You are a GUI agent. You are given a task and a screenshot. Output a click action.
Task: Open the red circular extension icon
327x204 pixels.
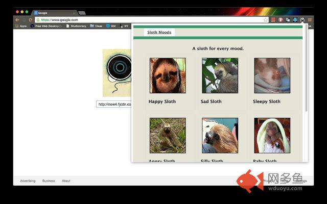tap(281, 20)
